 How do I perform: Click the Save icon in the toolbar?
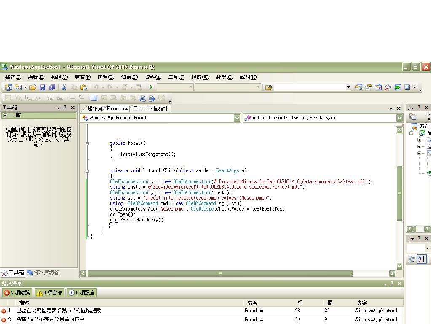coord(43,87)
